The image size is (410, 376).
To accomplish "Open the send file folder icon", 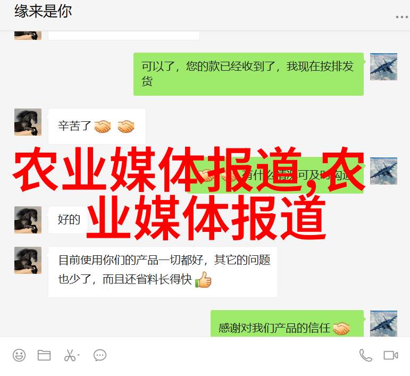I will pyautogui.click(x=44, y=355).
